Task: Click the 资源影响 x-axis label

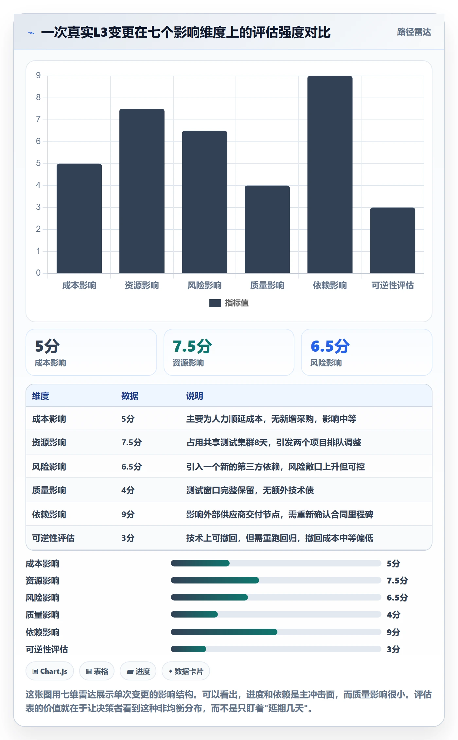Action: [142, 286]
